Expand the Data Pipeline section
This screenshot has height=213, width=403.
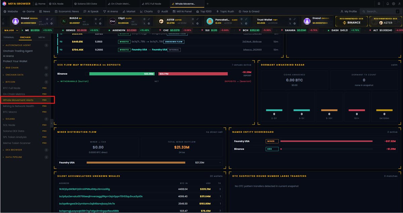click(x=26, y=157)
